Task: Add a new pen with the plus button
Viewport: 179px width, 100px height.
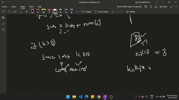Action: pos(77,12)
